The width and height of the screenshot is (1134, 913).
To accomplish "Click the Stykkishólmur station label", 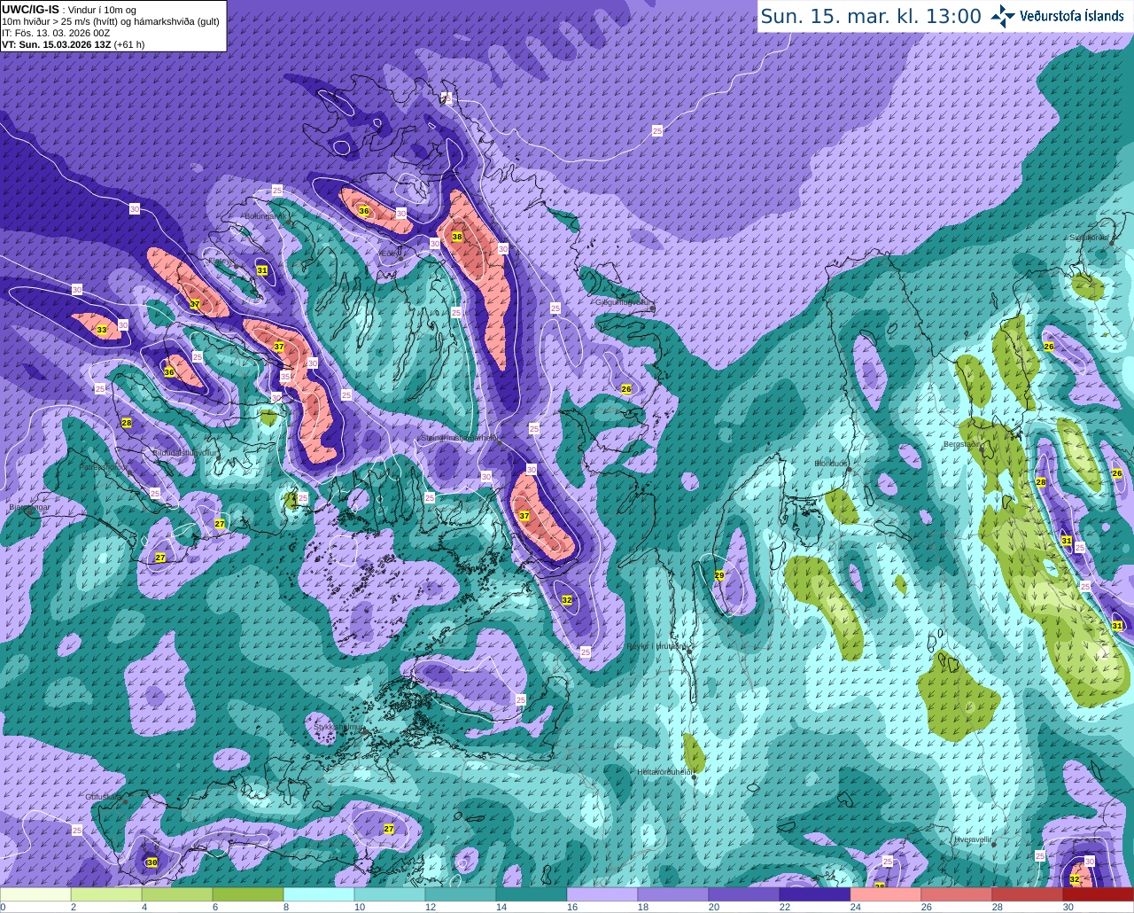I will (x=339, y=726).
